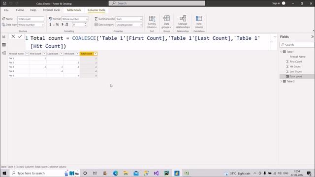Click the FW 1 cell in the table
315x177 pixels.
(19, 58)
